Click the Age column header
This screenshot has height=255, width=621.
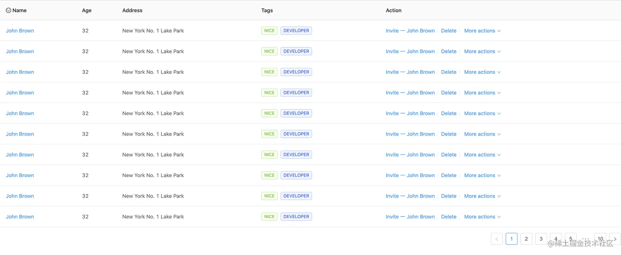pos(87,10)
